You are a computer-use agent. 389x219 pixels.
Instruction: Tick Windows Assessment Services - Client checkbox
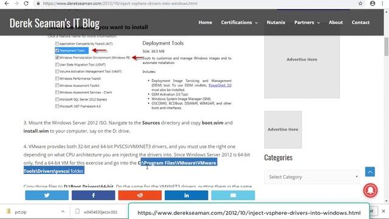tap(57, 92)
